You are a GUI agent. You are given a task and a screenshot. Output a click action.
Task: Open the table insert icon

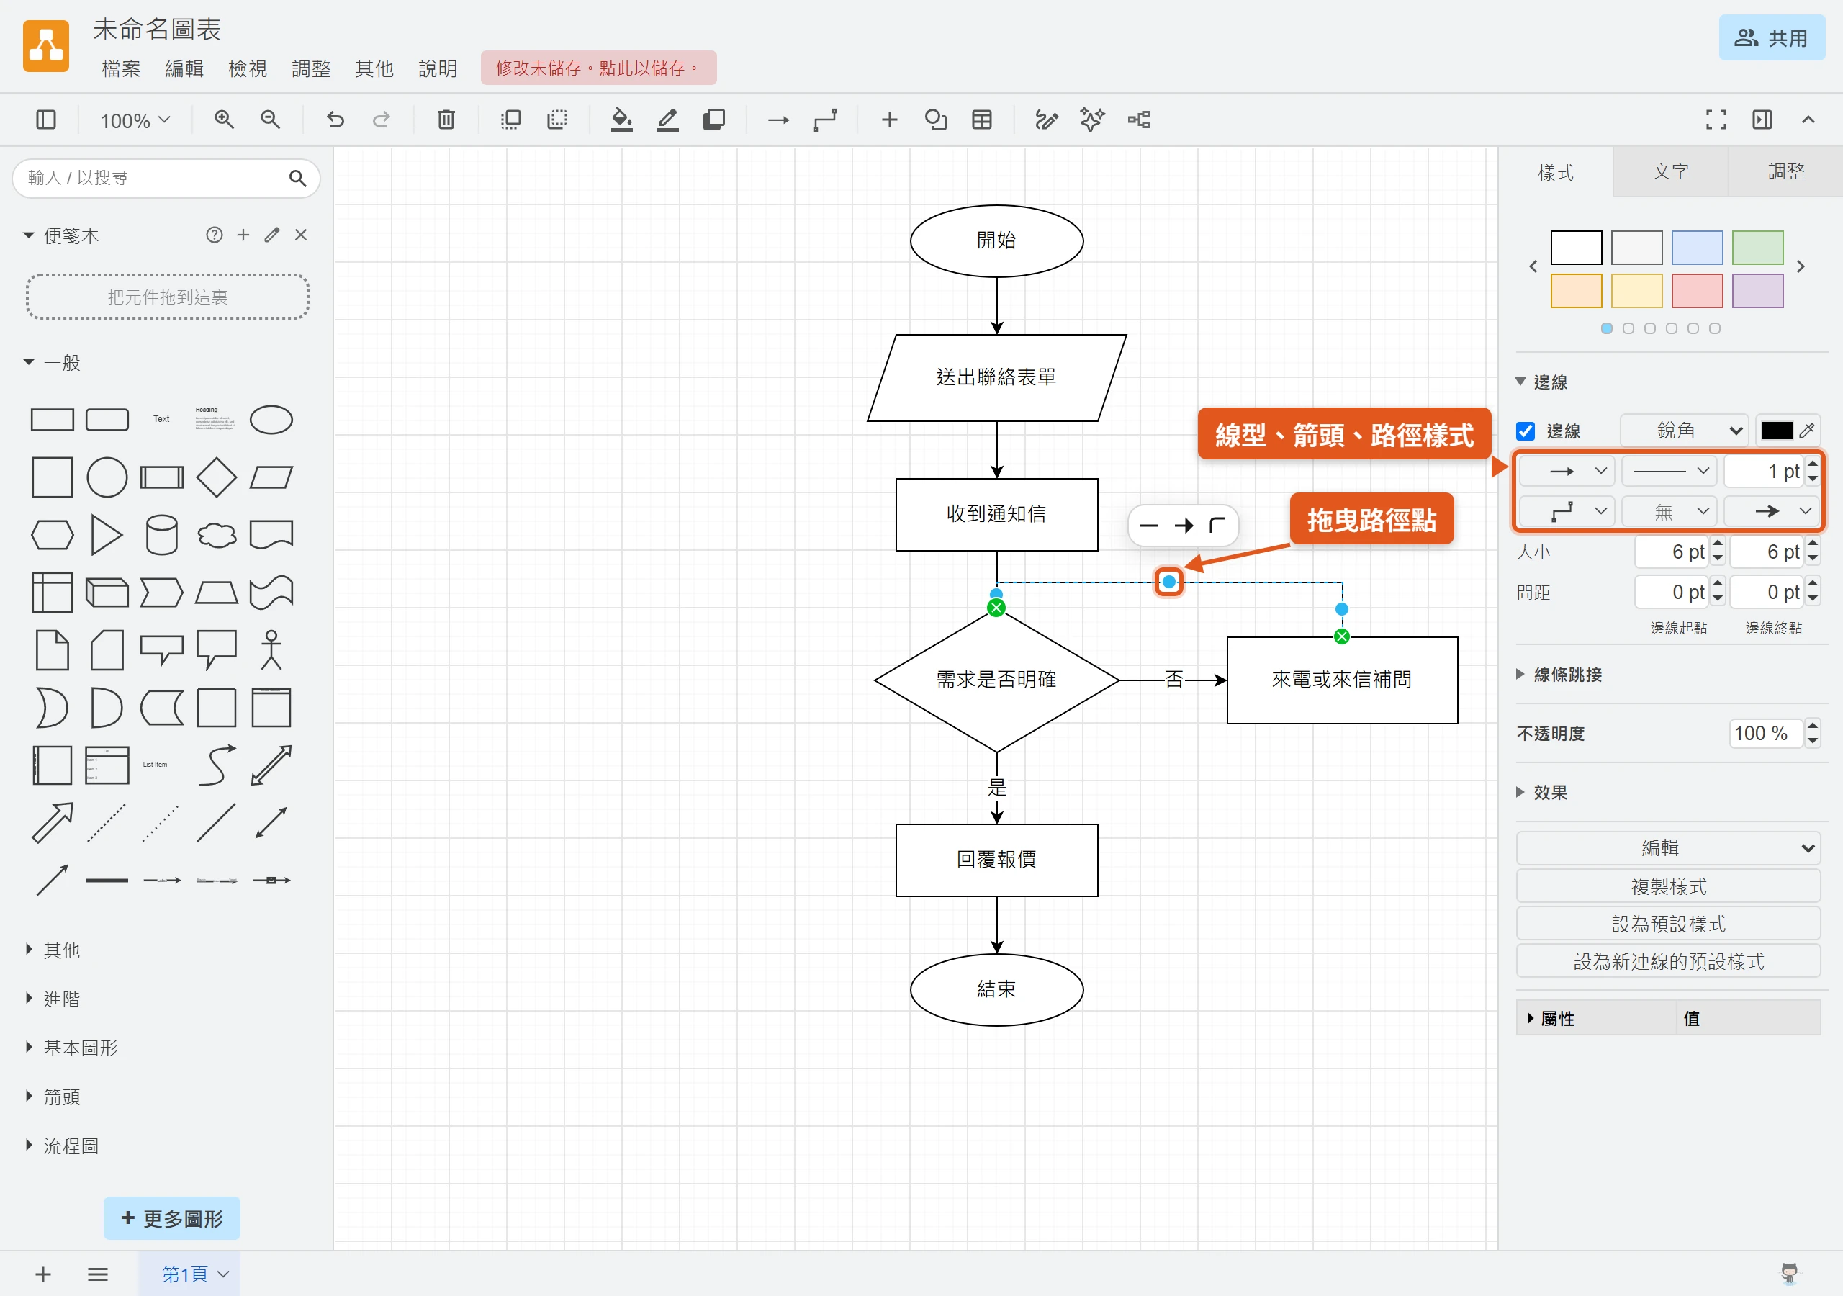click(982, 120)
